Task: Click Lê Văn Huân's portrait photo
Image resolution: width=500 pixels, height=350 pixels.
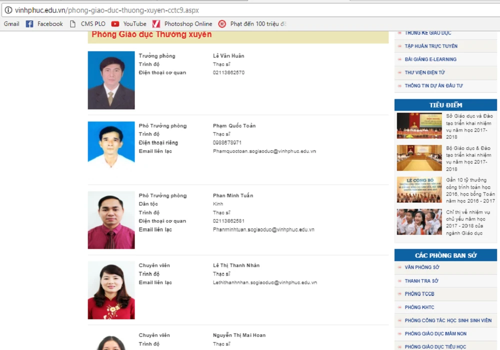Action: coord(111,80)
